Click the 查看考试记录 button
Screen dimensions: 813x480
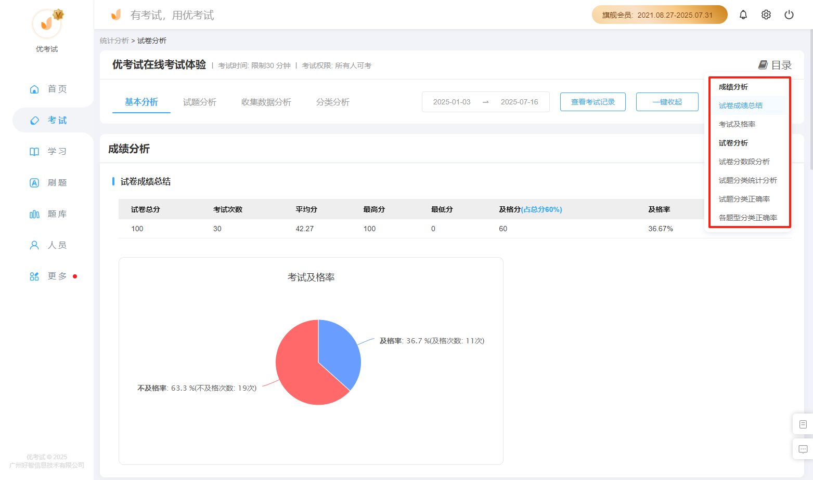pos(593,102)
